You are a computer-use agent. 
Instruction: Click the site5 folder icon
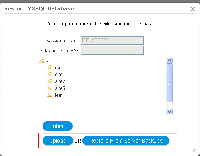[x=49, y=88]
